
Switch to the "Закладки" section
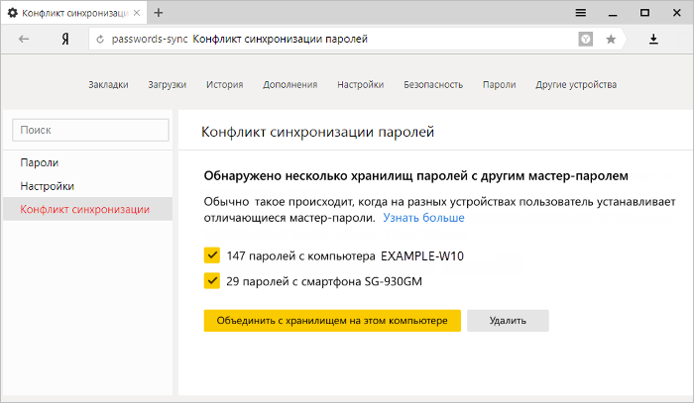(108, 84)
